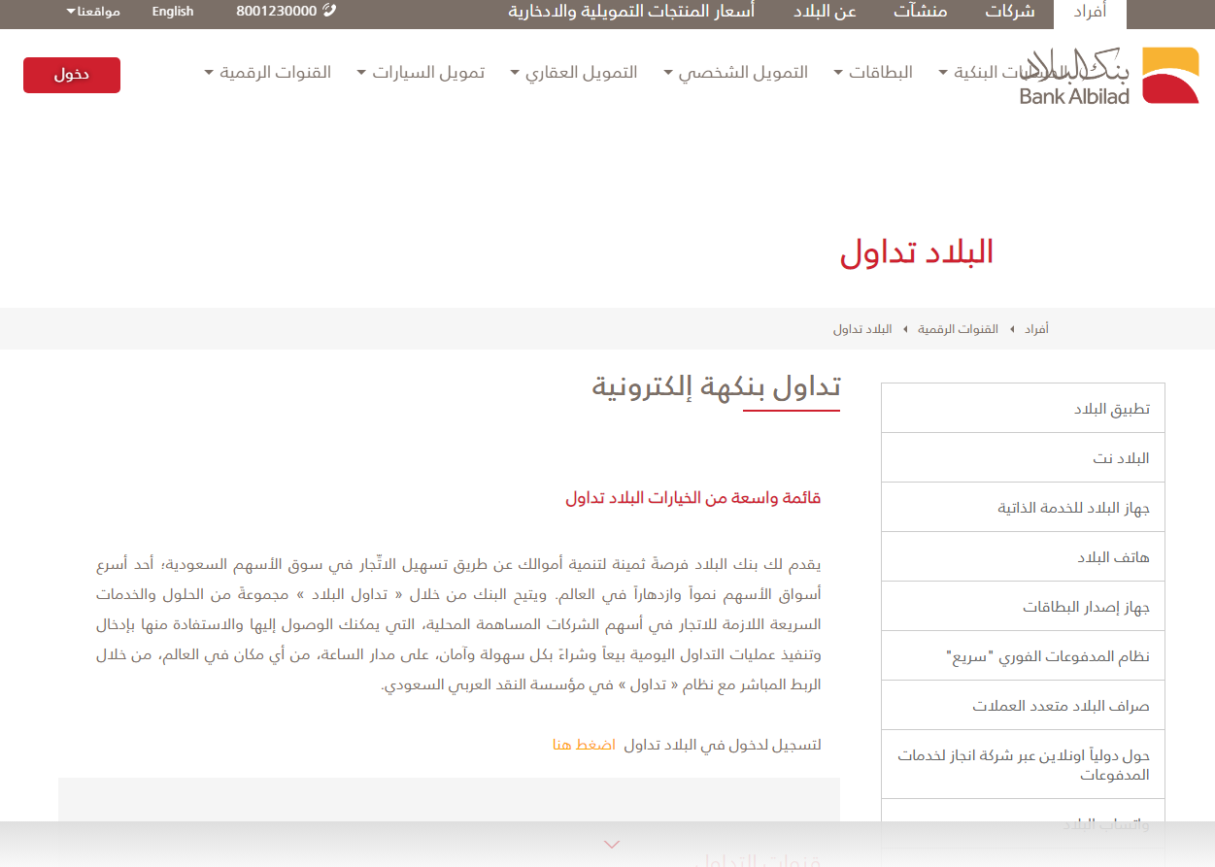Open صراف البلاد متعدد العملات sidebar item
Viewport: 1215px width, 867px height.
point(1023,706)
